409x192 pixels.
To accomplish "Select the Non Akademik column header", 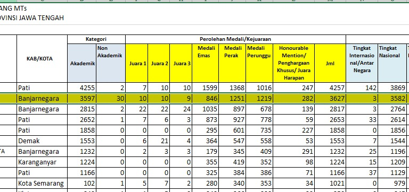I will point(111,63).
